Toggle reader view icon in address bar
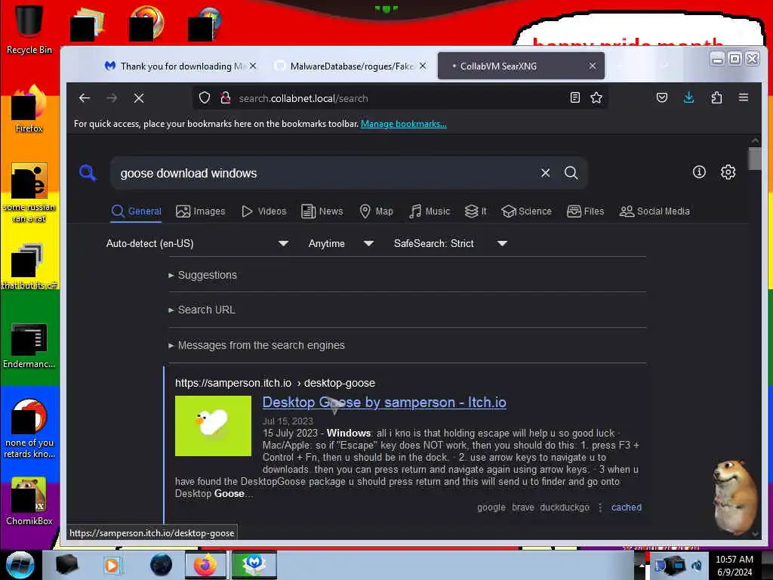Screen dimensions: 773x580 coord(574,97)
